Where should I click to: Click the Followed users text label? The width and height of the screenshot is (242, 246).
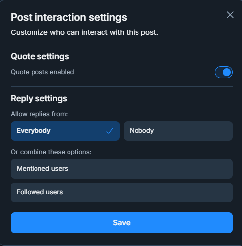click(39, 192)
